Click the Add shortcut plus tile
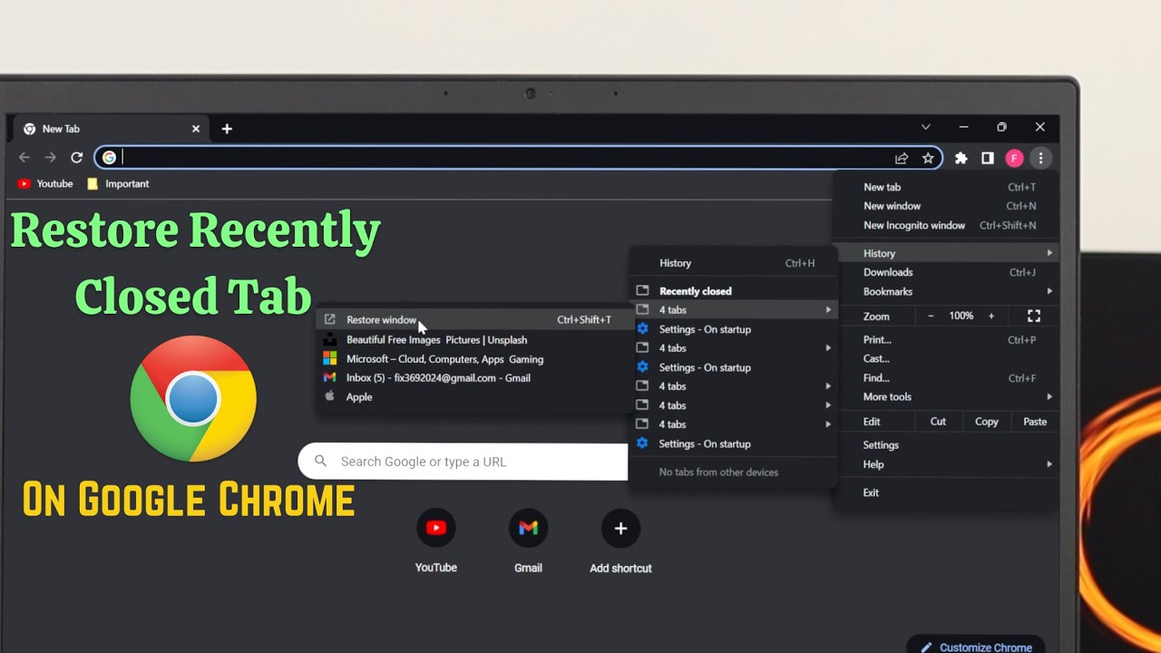Screen dimensions: 1161x653 click(x=620, y=541)
